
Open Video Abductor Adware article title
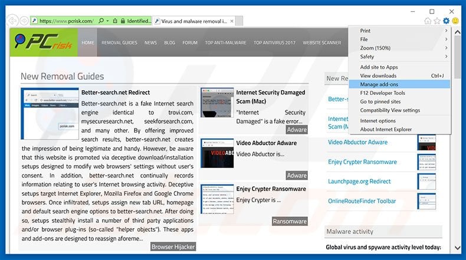[x=266, y=143]
